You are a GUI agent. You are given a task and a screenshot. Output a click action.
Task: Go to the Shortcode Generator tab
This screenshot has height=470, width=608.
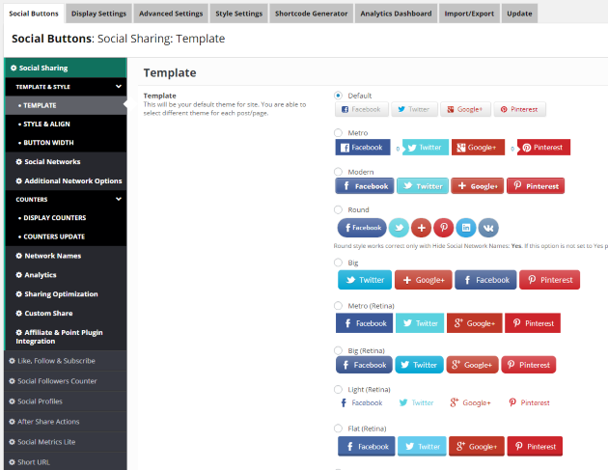[312, 14]
